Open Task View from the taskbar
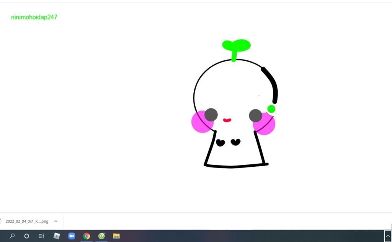Screen dimensions: 392x242 pos(41,236)
